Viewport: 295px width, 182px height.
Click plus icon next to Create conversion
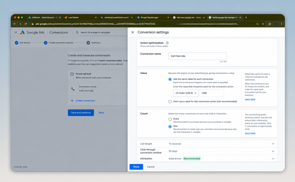(72, 101)
